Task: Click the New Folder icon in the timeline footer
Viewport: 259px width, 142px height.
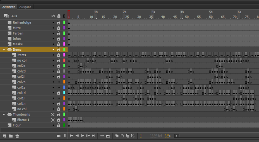Action: (11, 136)
